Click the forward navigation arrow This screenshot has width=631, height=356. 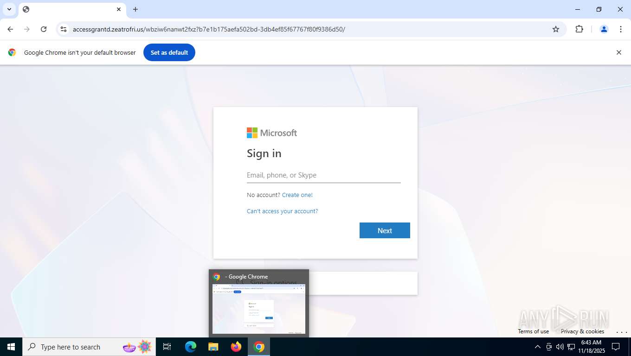[x=27, y=29]
